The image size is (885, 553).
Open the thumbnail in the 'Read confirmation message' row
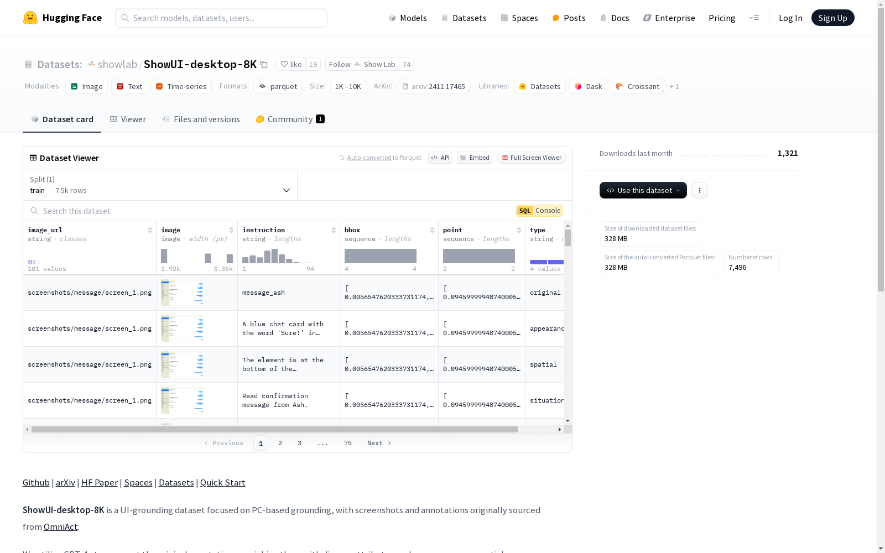point(182,400)
